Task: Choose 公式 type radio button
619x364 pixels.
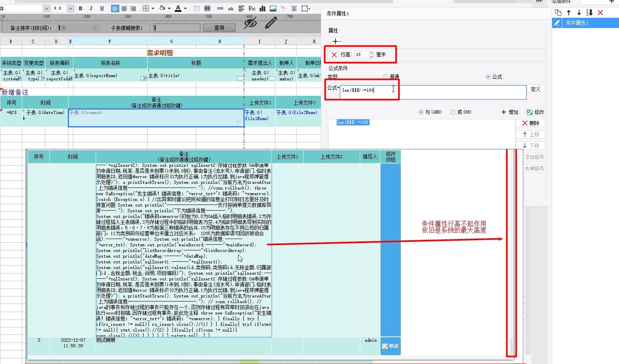Action: click(488, 77)
